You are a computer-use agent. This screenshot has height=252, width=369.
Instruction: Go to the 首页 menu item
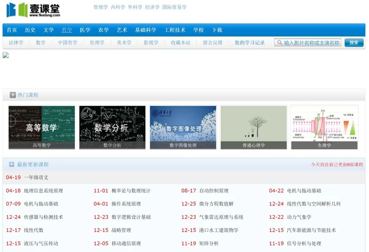[12, 30]
